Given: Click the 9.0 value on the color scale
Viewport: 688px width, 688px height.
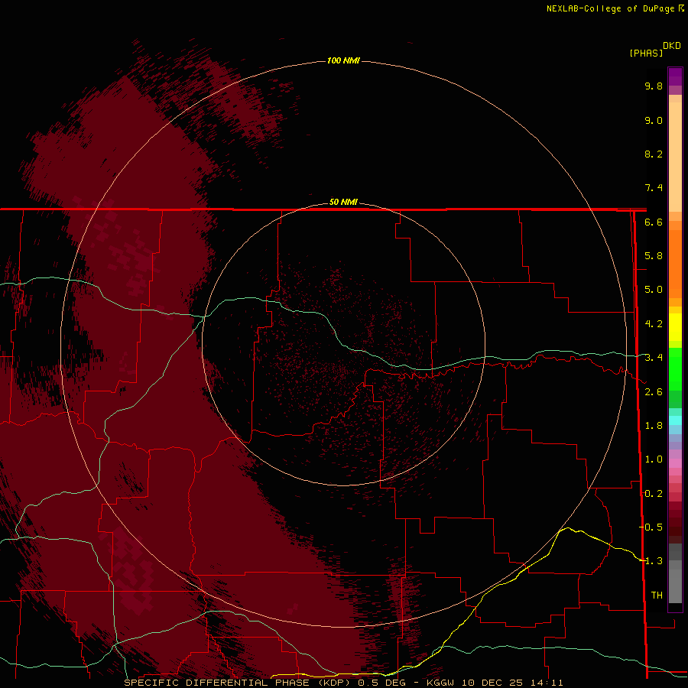Looking at the screenshot, I should click(654, 120).
